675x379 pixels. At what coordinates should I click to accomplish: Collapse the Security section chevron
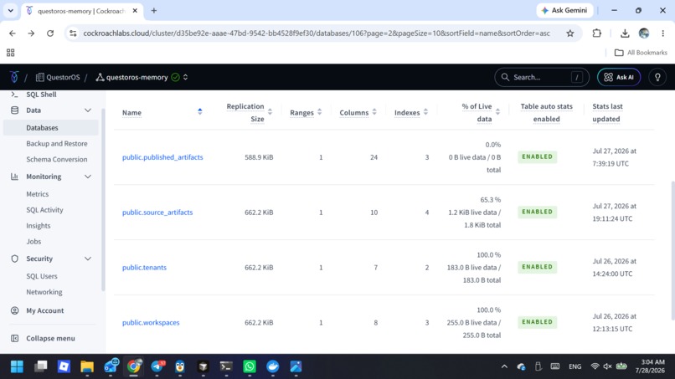click(88, 259)
